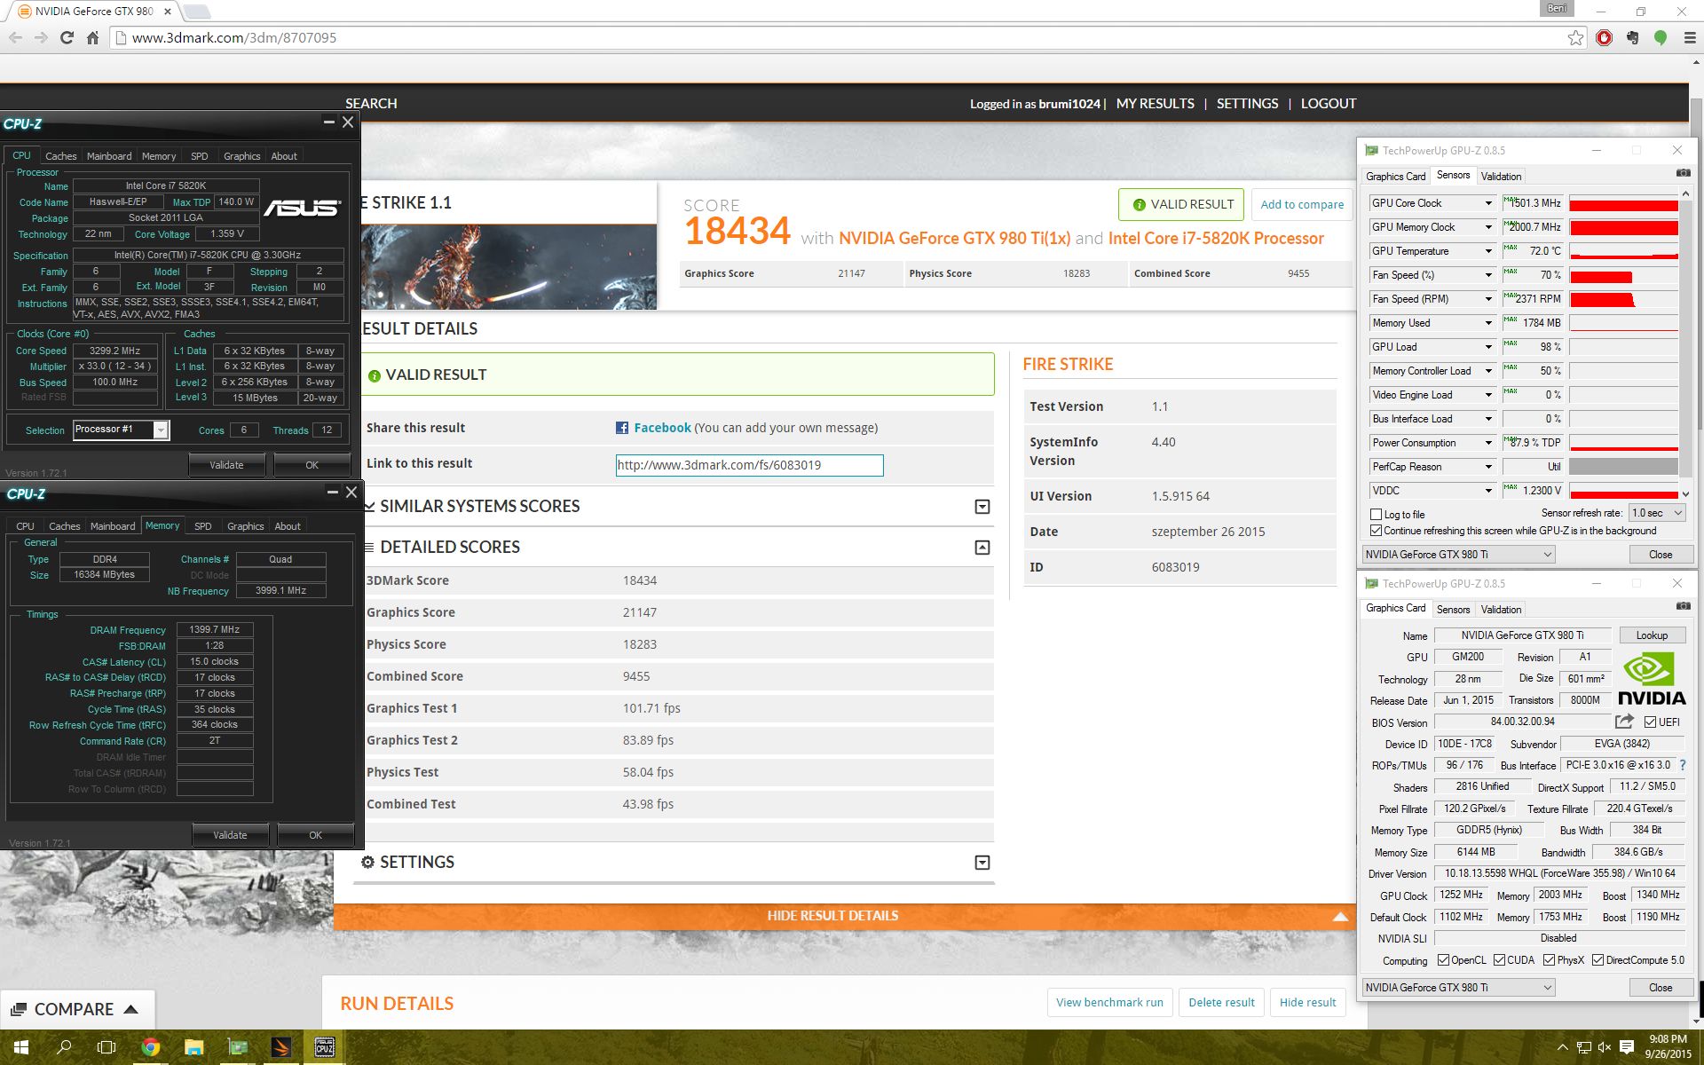Viewport: 1704px width, 1065px height.
Task: Toggle the UEFI checkbox
Action: [x=1650, y=722]
